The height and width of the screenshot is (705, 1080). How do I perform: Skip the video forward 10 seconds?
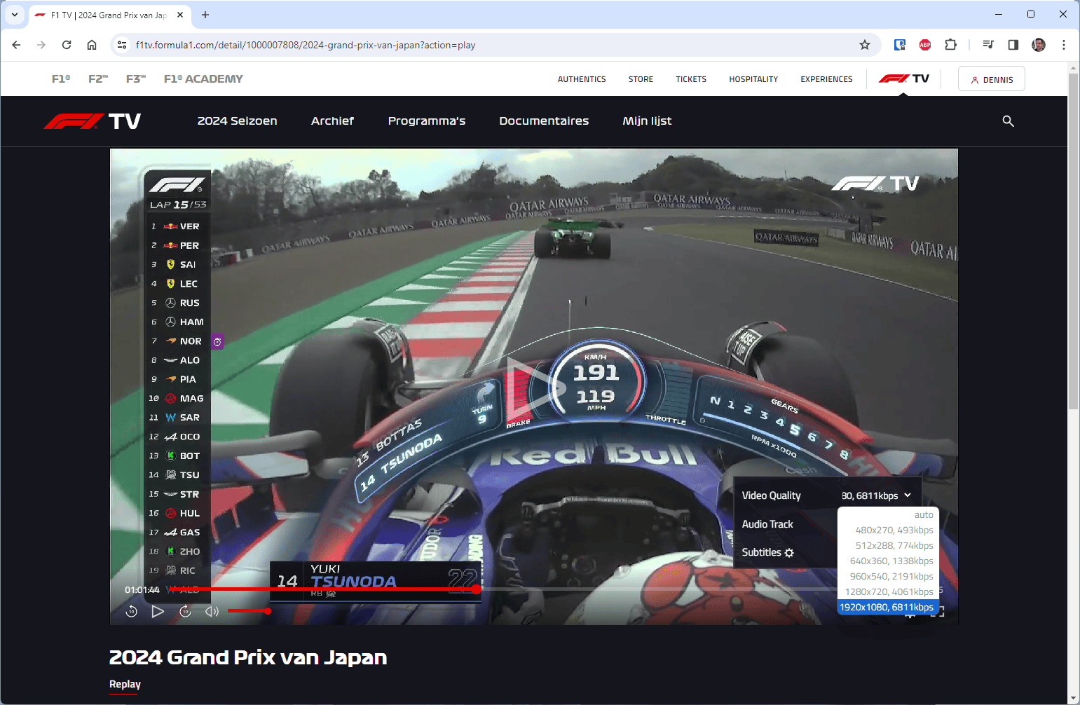pyautogui.click(x=185, y=612)
